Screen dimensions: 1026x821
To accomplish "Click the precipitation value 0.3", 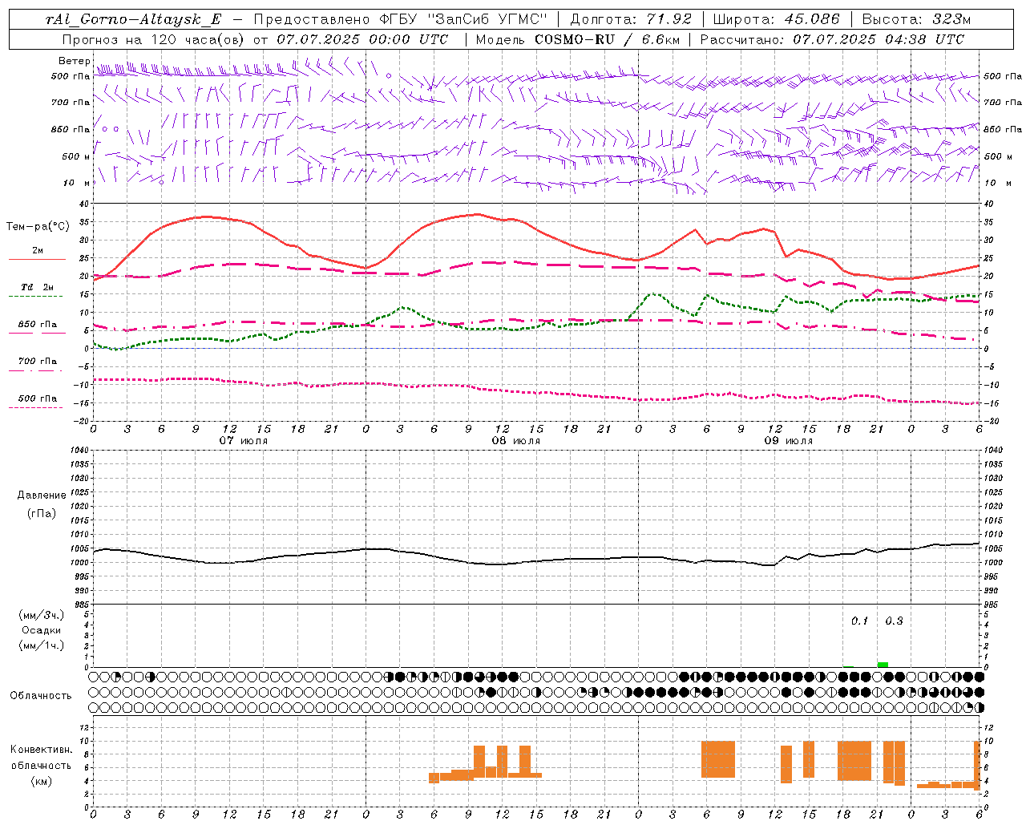I will click(894, 621).
